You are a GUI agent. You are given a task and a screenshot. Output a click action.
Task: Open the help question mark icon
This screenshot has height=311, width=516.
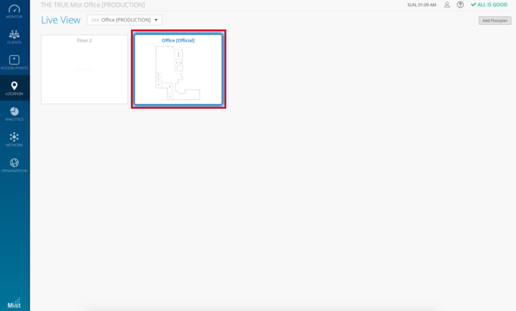coord(460,5)
